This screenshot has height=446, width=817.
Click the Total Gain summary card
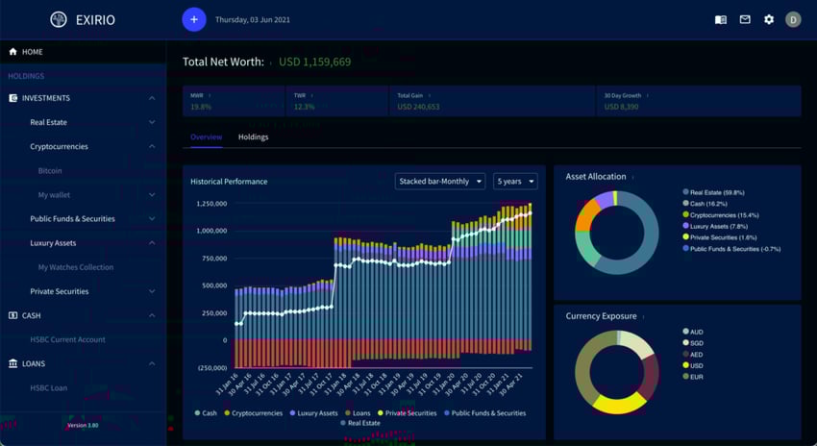(x=491, y=101)
